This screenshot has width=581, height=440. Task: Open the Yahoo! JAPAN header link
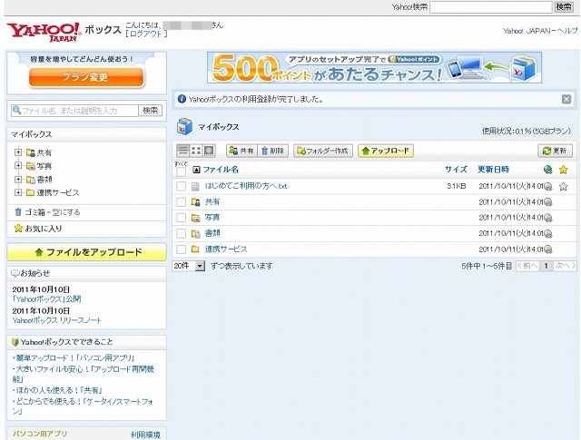527,31
